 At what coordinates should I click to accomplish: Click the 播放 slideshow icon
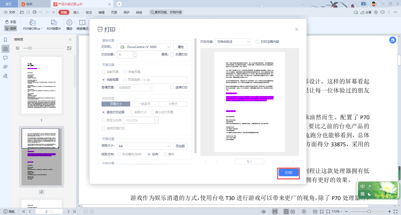pyautogui.click(x=69, y=23)
